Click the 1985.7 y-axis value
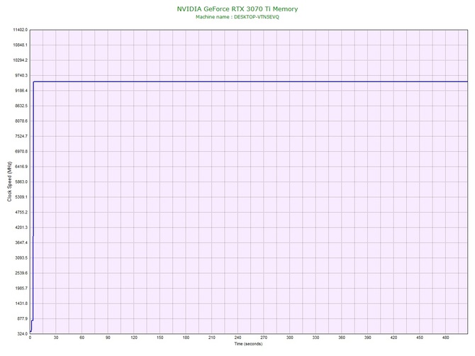The image size is (475, 356). pos(21,288)
